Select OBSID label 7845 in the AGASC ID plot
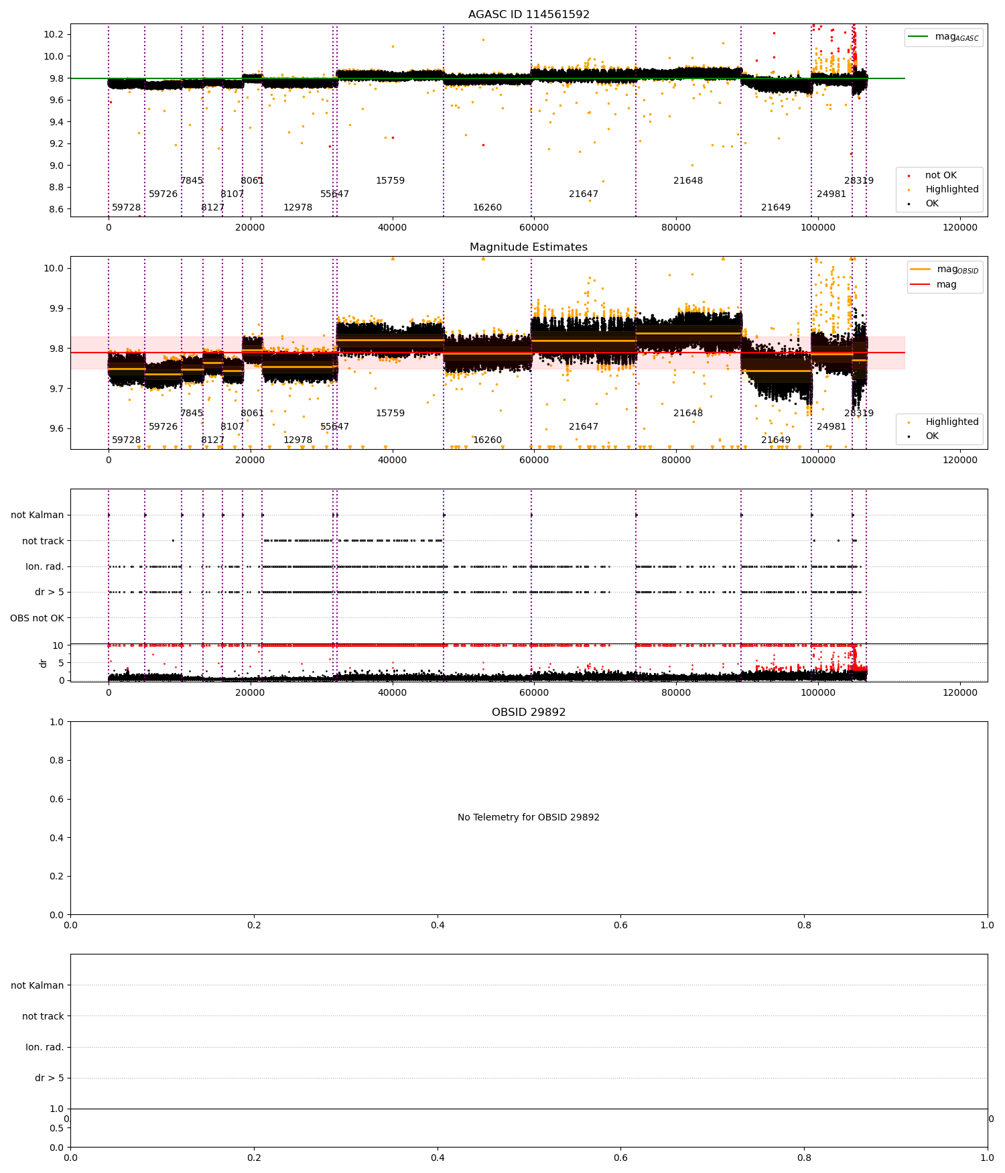The width and height of the screenshot is (1005, 1173). pos(192,181)
